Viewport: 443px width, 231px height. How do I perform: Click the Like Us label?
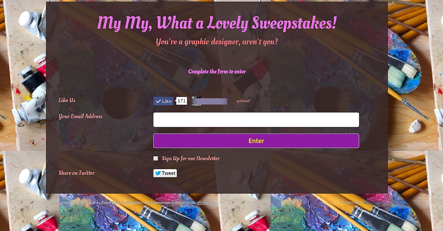[x=67, y=100]
